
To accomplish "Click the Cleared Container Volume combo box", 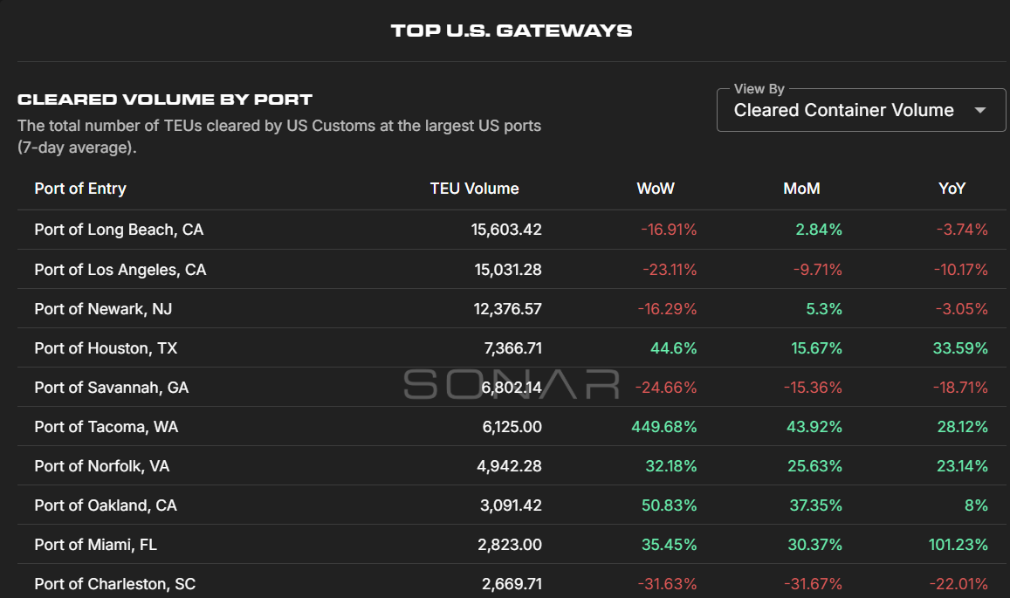I will 843,110.
